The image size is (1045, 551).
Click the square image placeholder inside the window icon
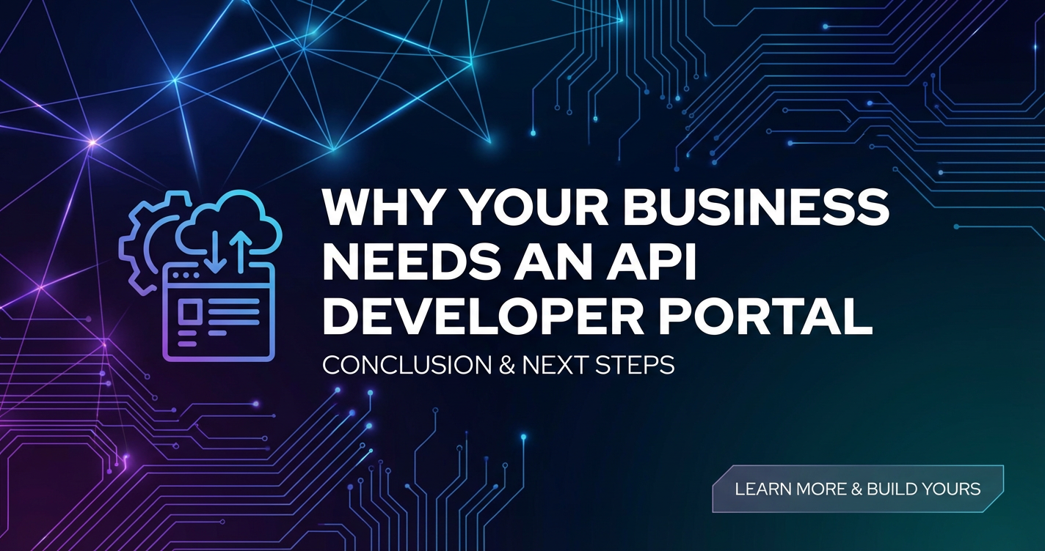pos(189,312)
